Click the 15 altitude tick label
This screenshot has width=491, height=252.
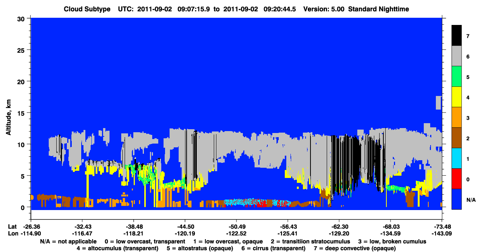click(22, 113)
